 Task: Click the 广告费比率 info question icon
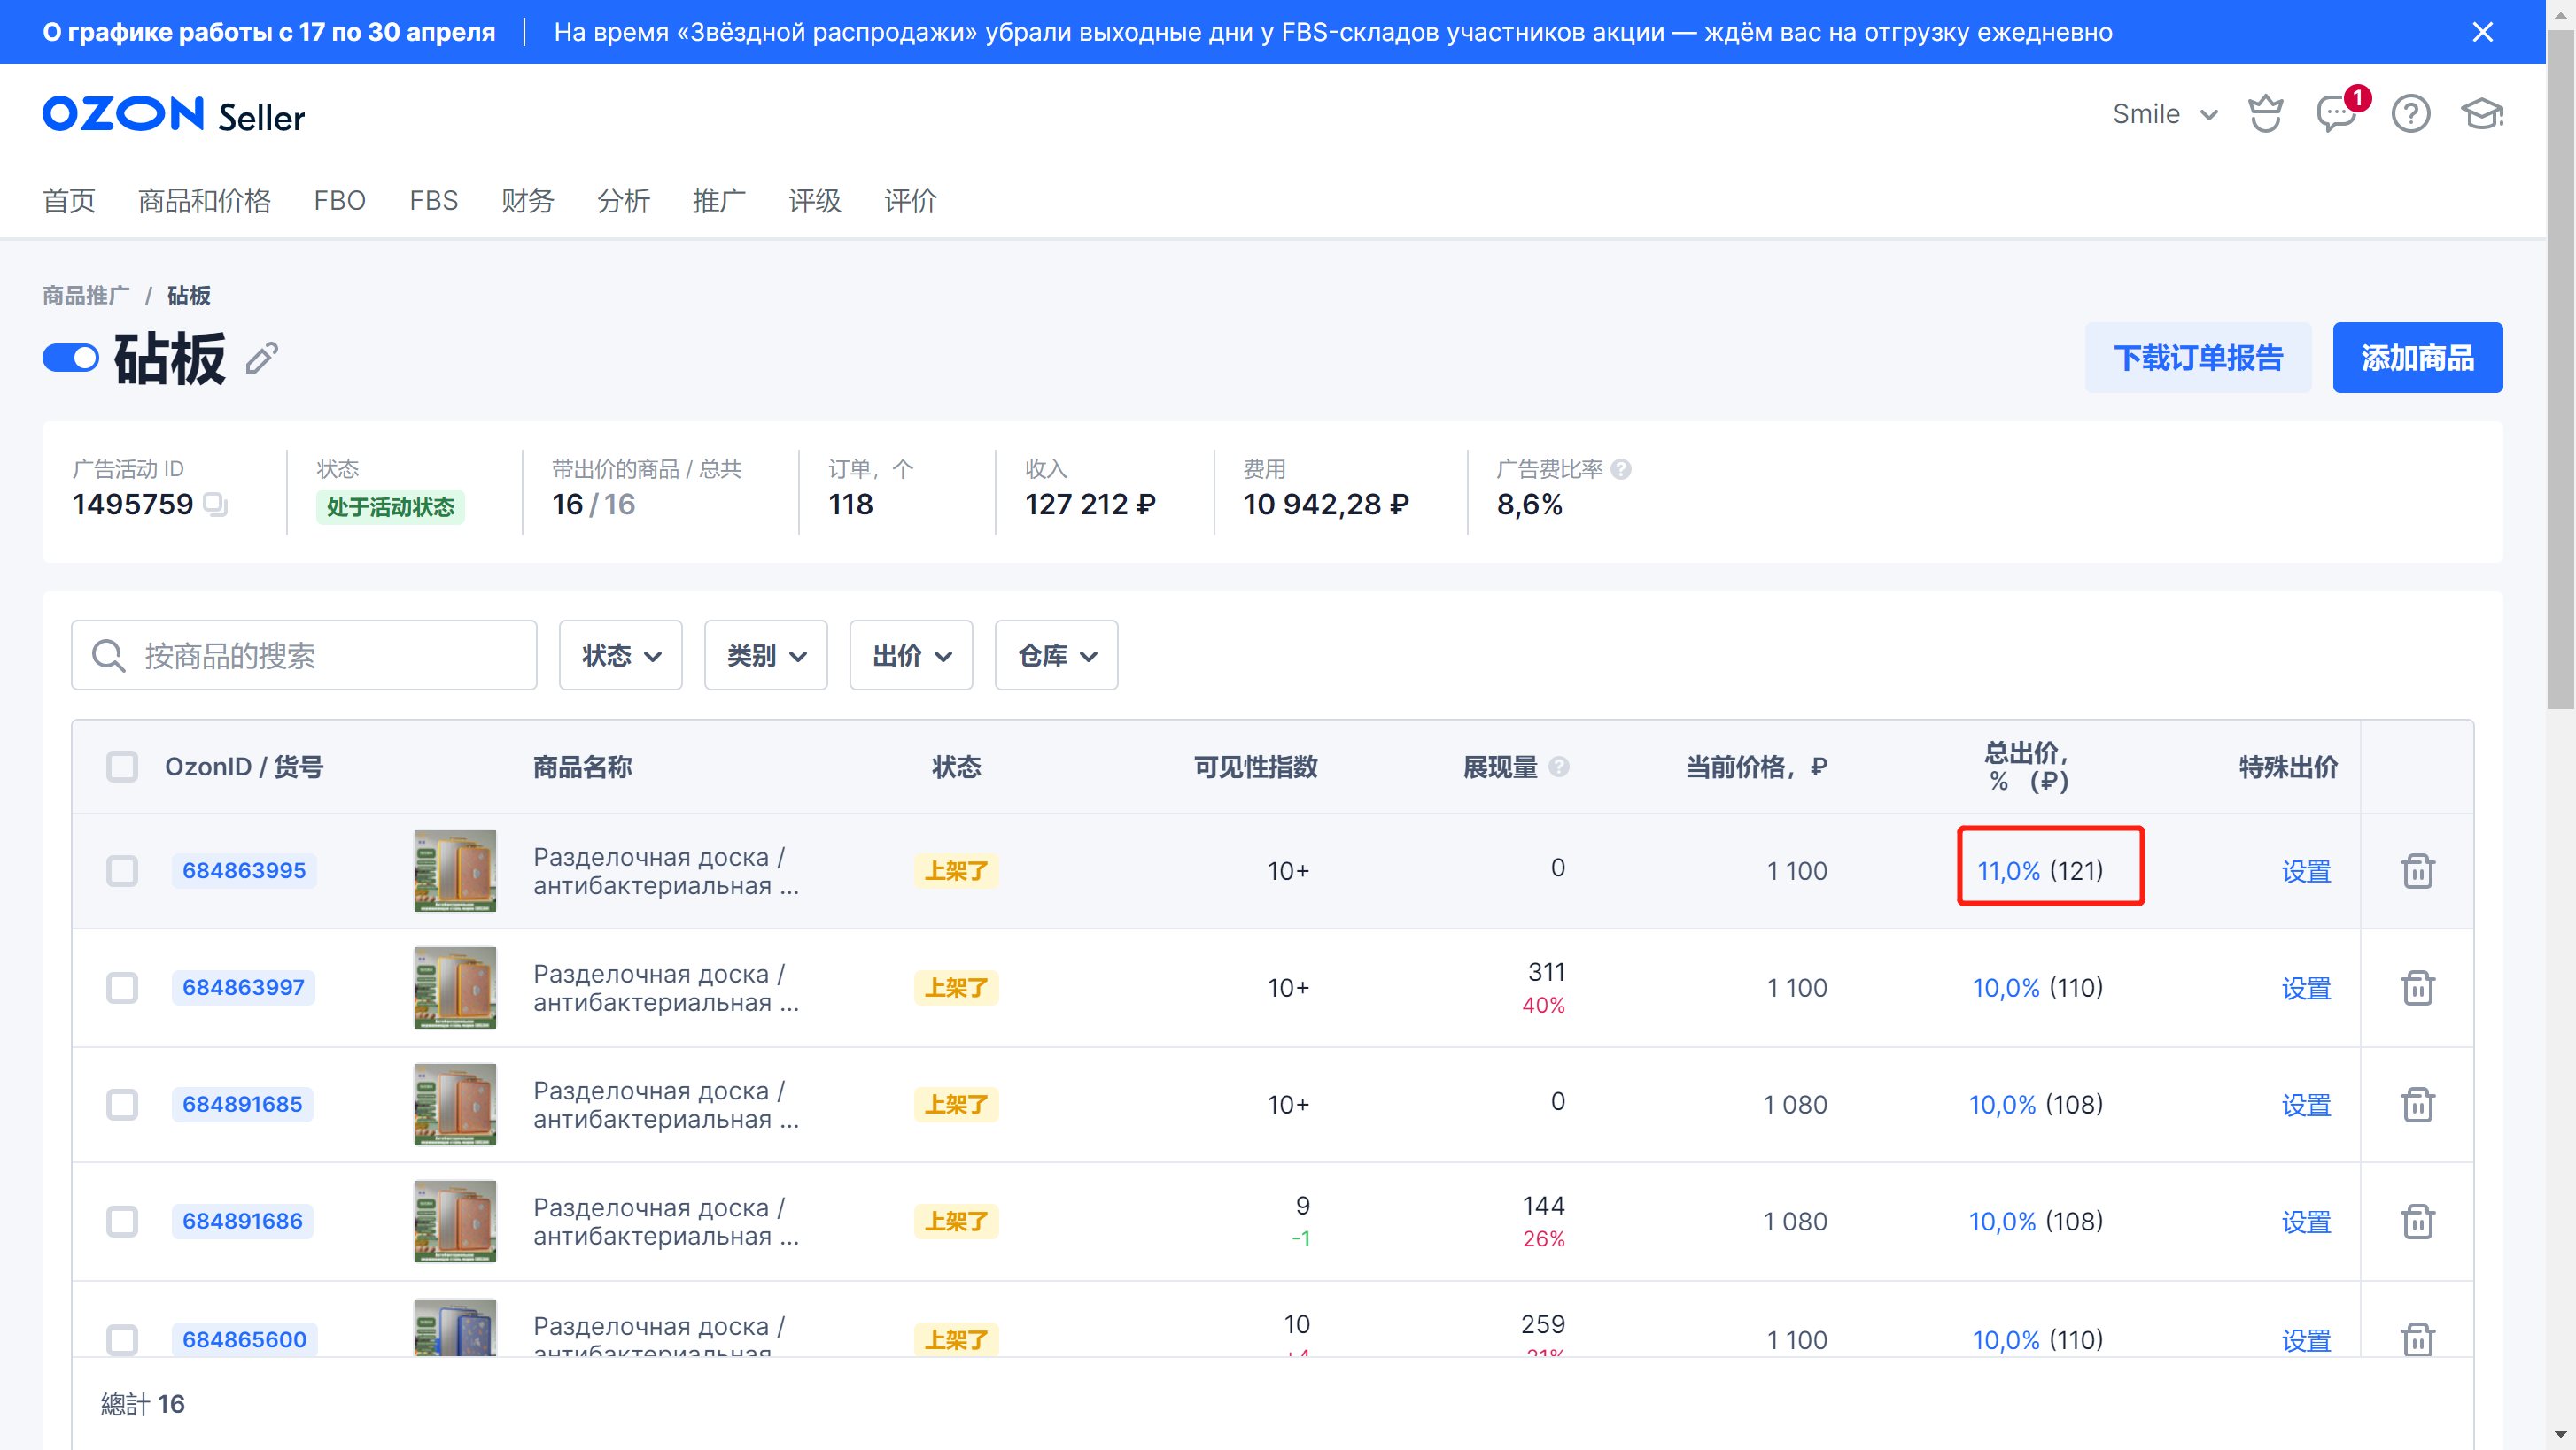[1622, 468]
